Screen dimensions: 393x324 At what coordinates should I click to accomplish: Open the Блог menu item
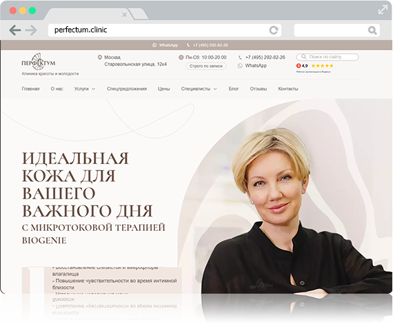pos(234,89)
